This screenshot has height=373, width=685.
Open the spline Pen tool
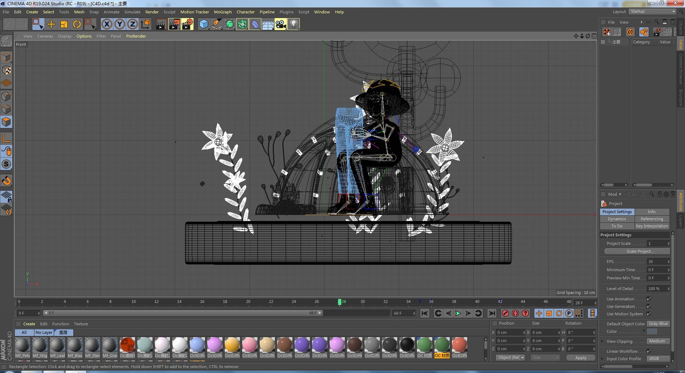(x=217, y=24)
